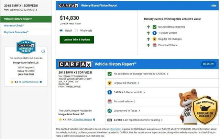Image resolution: width=220 pixels, height=139 pixels.
Task: Click the 13537 Vargon St address line
Action: pos(26,68)
